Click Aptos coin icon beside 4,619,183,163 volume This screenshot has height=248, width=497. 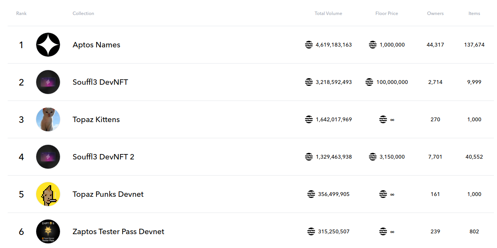309,45
